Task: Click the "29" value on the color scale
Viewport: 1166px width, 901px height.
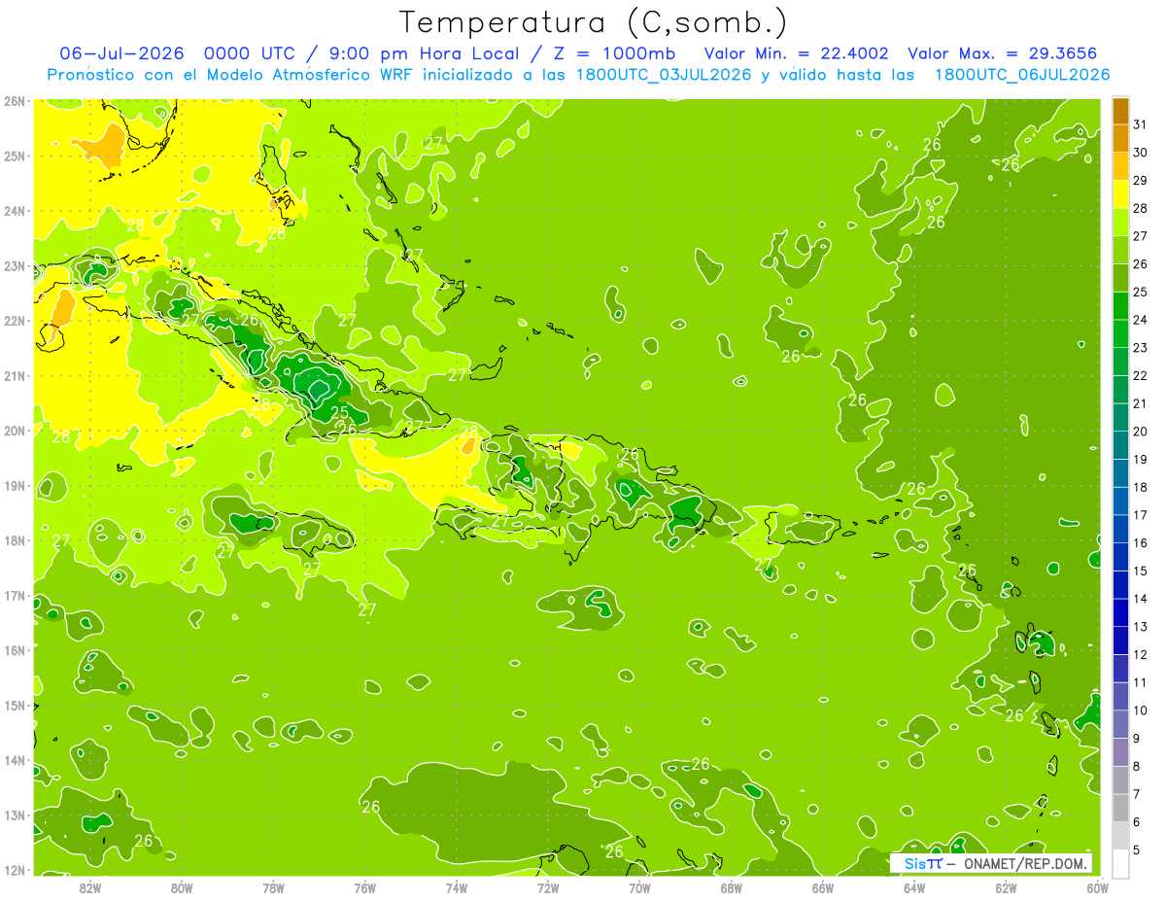Action: pos(1141,181)
